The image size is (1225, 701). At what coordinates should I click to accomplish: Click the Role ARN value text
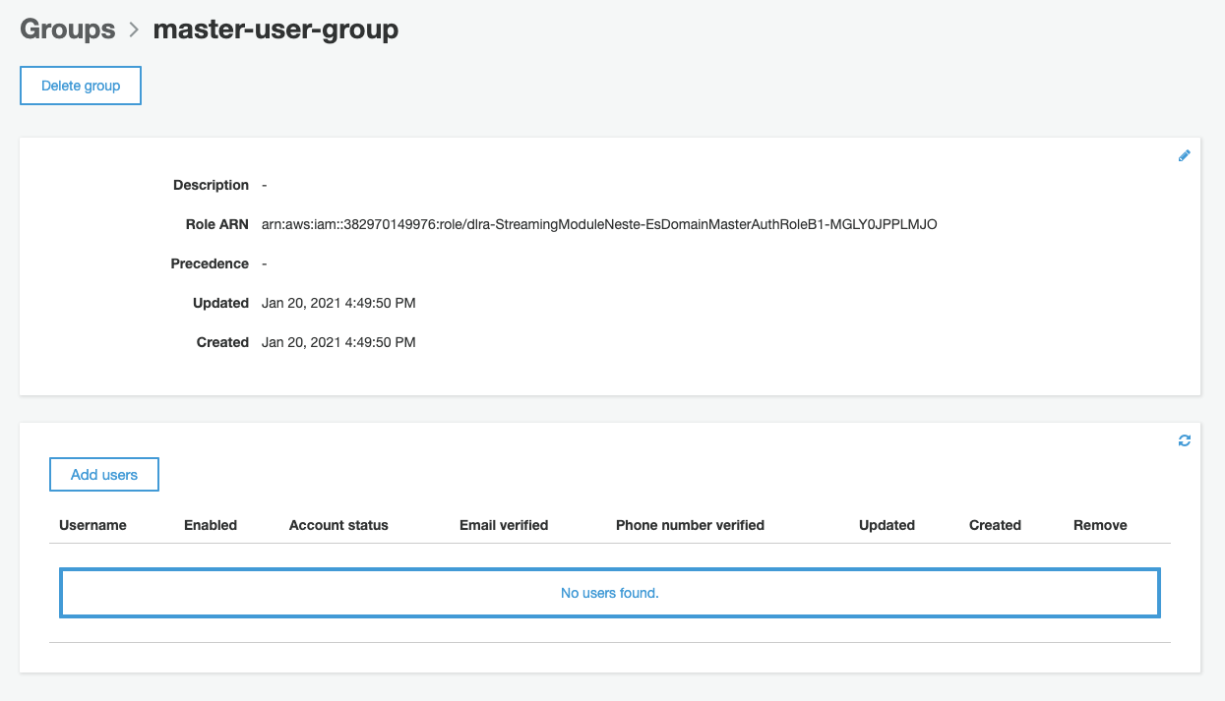point(599,224)
